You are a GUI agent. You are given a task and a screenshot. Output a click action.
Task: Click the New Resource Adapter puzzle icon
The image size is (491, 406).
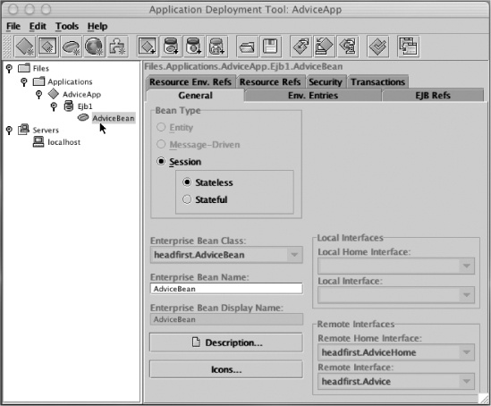point(117,47)
